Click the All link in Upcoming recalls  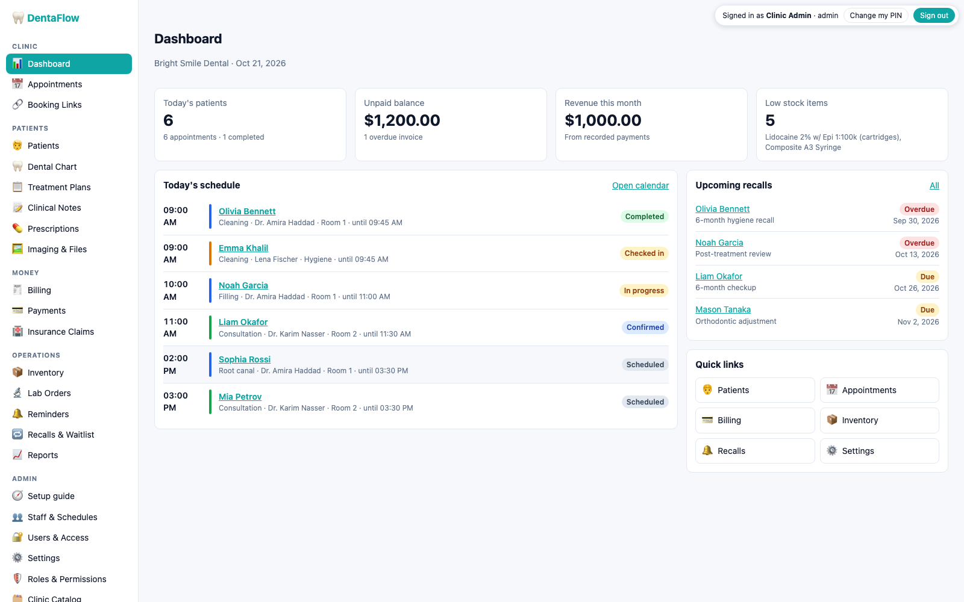pyautogui.click(x=934, y=185)
